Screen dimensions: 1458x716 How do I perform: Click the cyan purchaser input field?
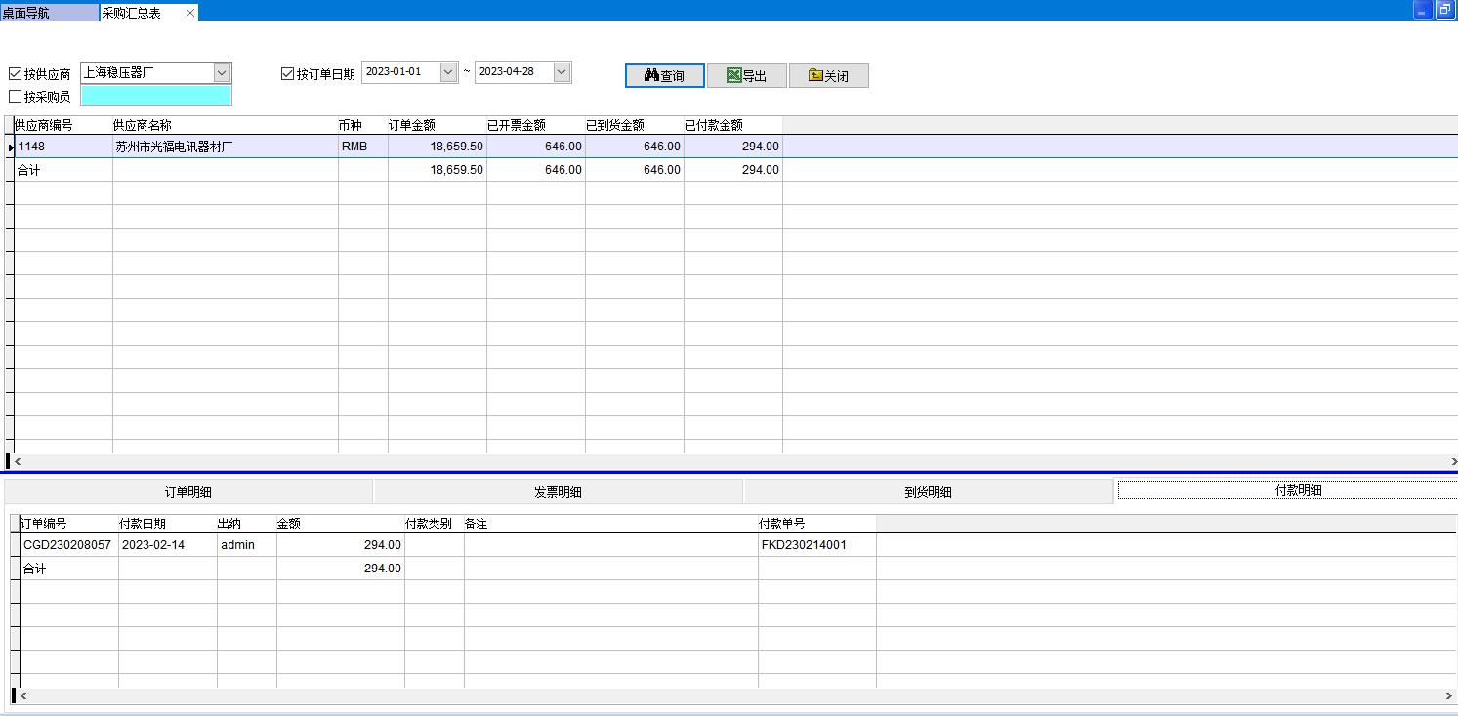(156, 96)
